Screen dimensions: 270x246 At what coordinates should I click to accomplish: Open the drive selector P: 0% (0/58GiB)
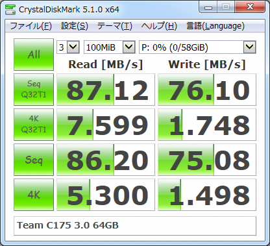(x=197, y=47)
